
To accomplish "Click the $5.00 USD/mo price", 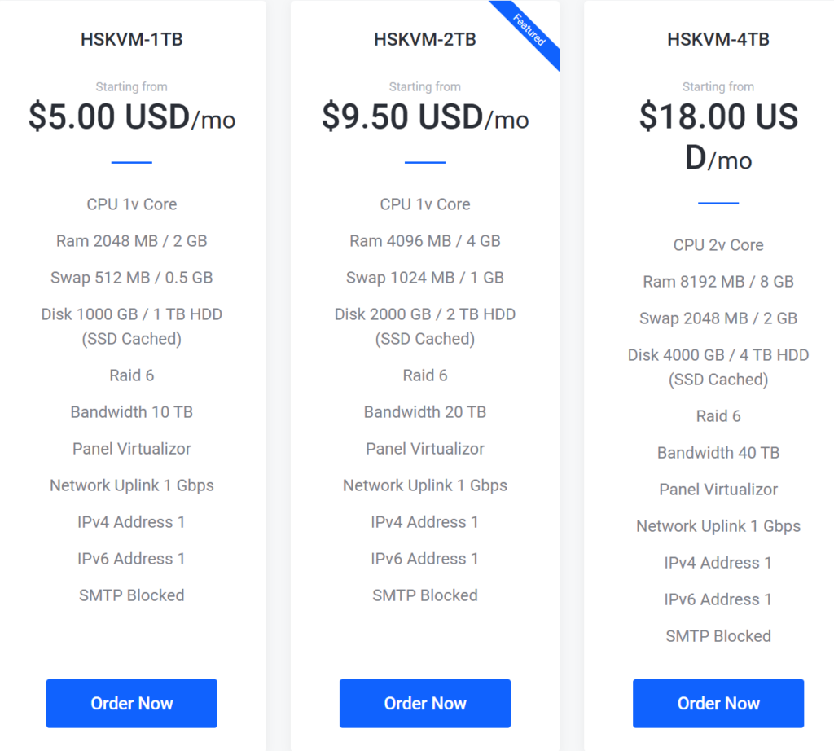I will tap(132, 118).
